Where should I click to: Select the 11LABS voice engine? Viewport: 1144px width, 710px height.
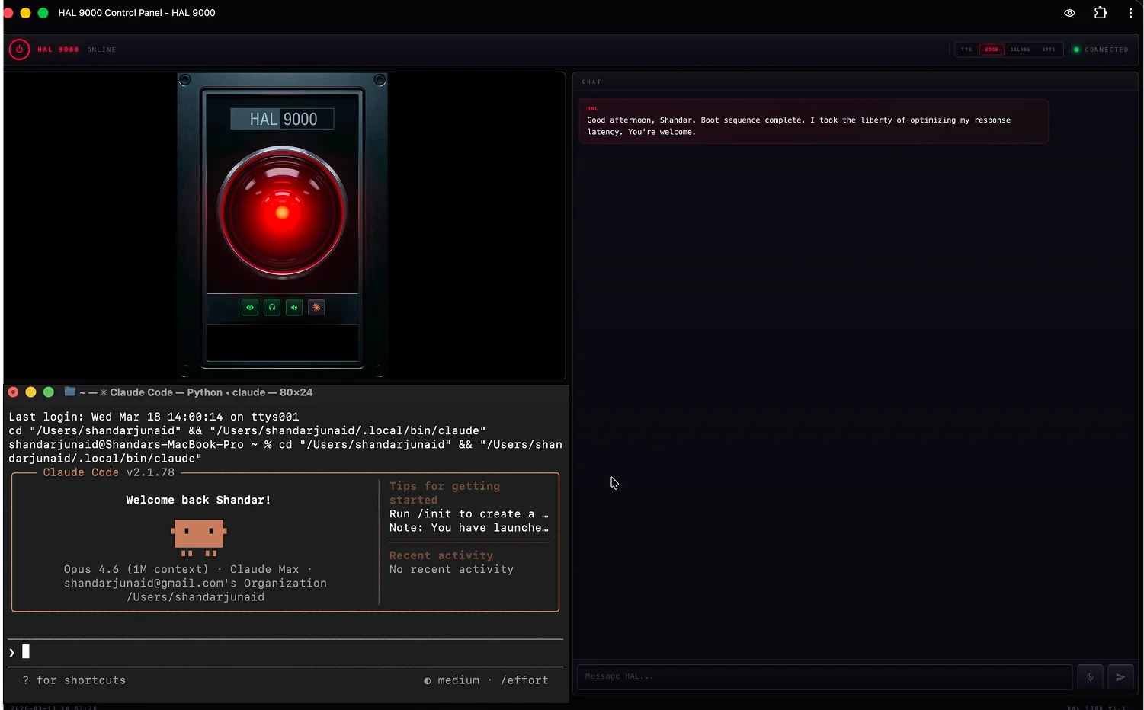1020,50
